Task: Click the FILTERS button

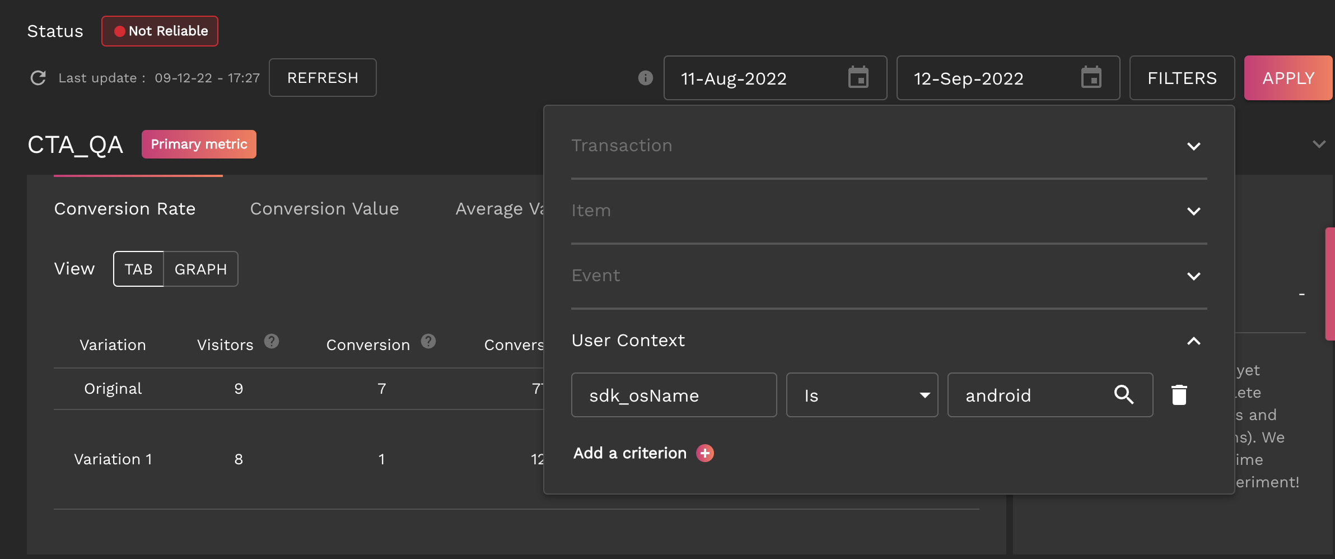Action: 1182,78
